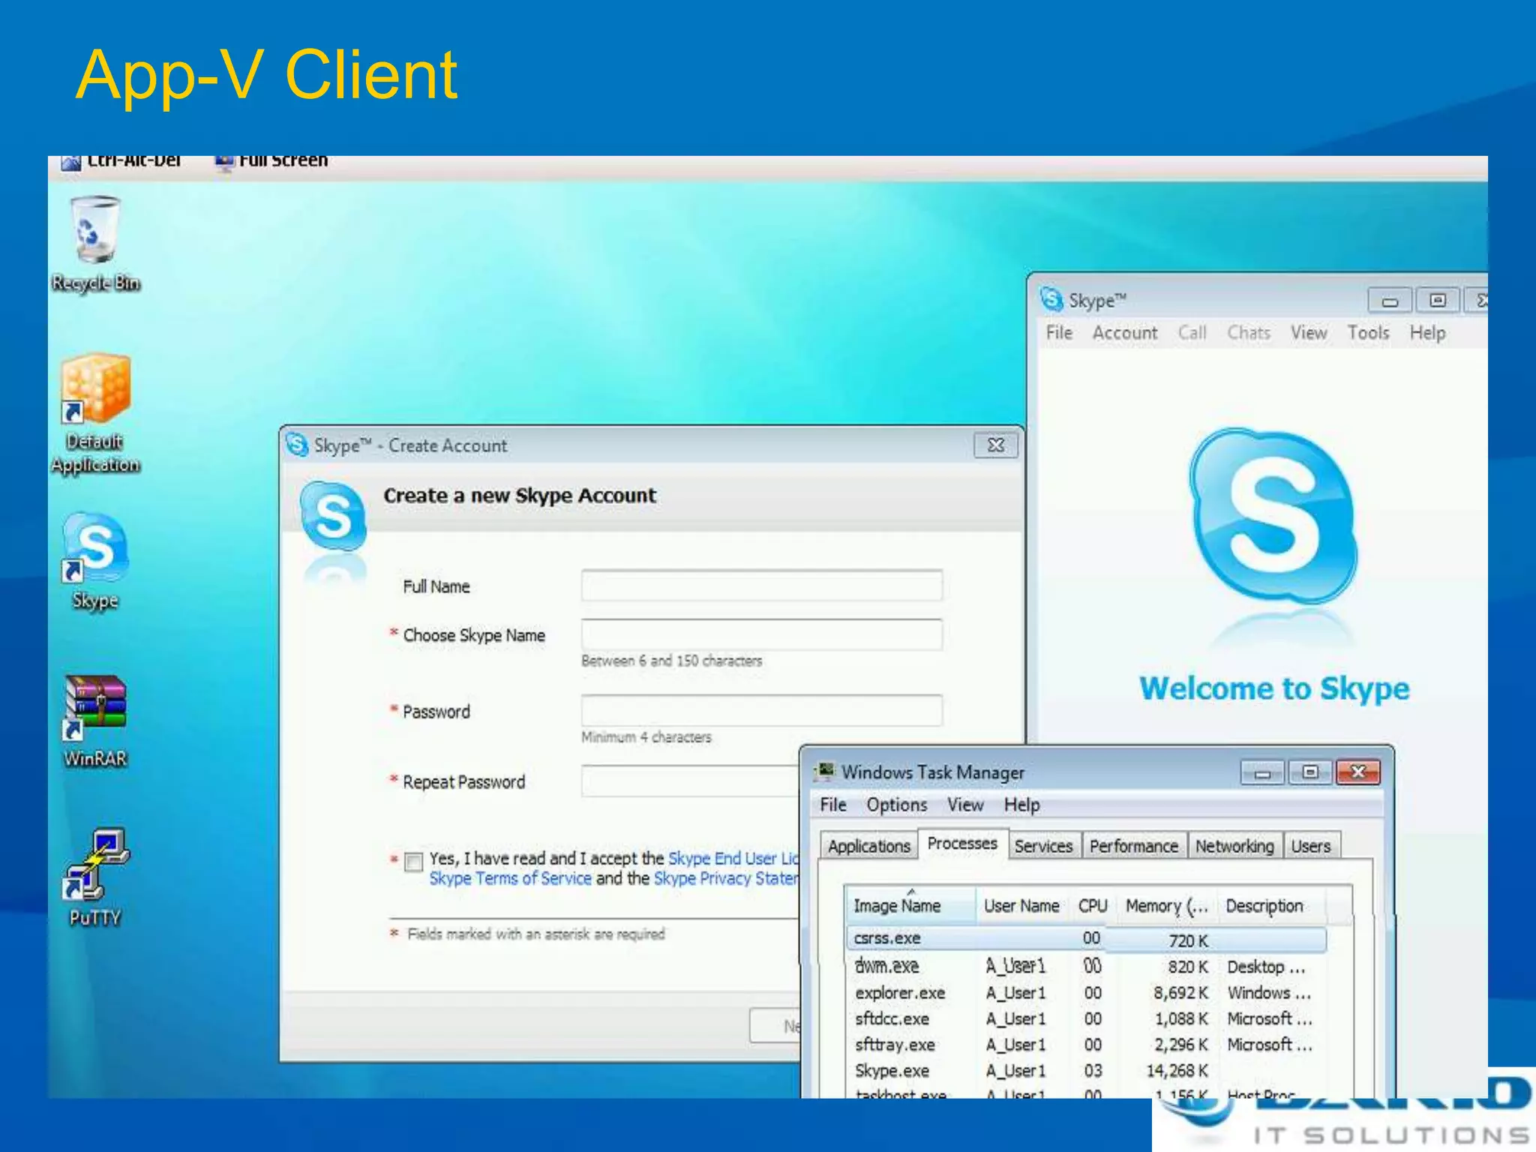Maximize the Skype main window
Screen dimensions: 1536x1152
pos(1437,301)
